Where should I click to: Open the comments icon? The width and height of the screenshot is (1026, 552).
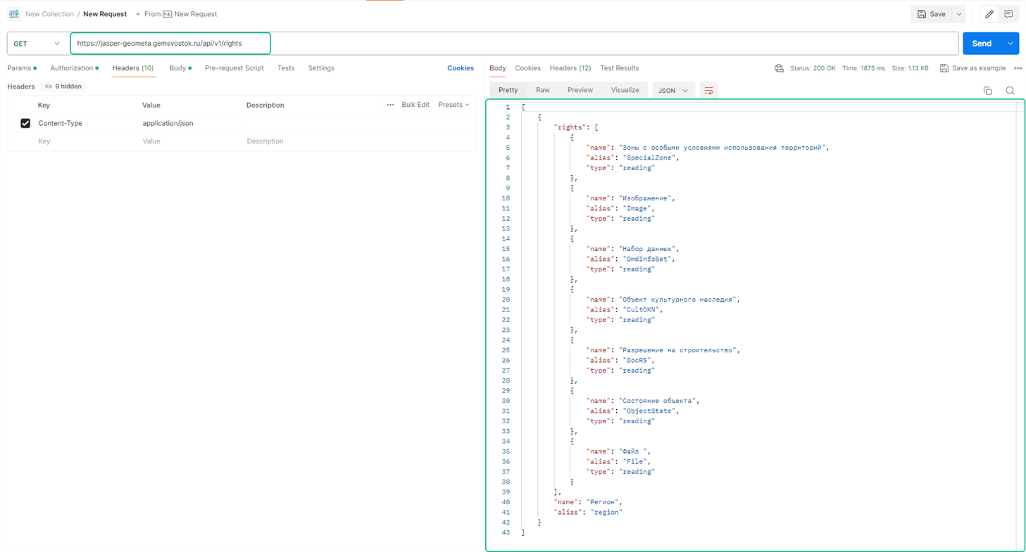[1008, 14]
